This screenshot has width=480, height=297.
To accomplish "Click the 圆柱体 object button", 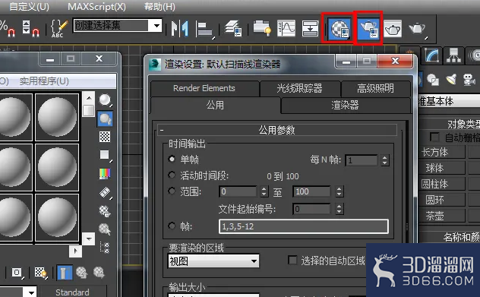I will [x=443, y=184].
